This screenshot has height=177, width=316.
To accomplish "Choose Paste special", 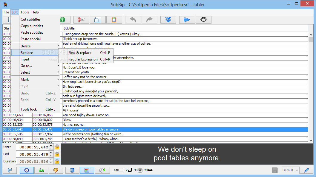I will click(36, 39).
